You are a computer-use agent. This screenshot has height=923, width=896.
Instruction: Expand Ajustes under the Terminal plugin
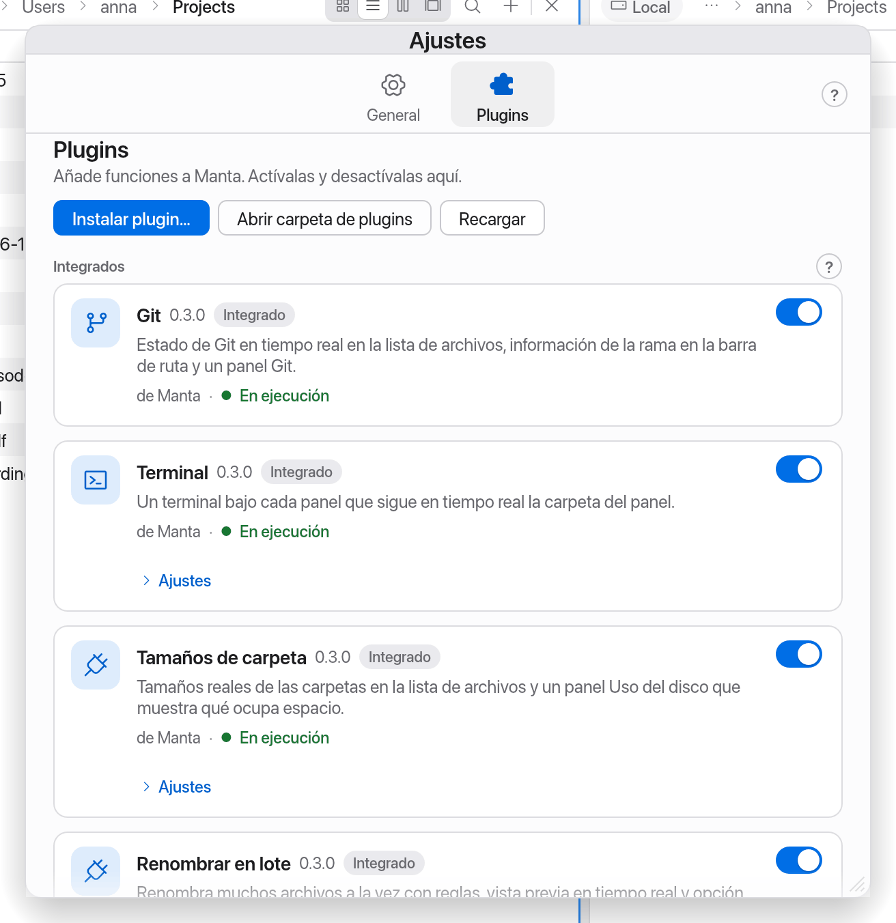coord(177,581)
